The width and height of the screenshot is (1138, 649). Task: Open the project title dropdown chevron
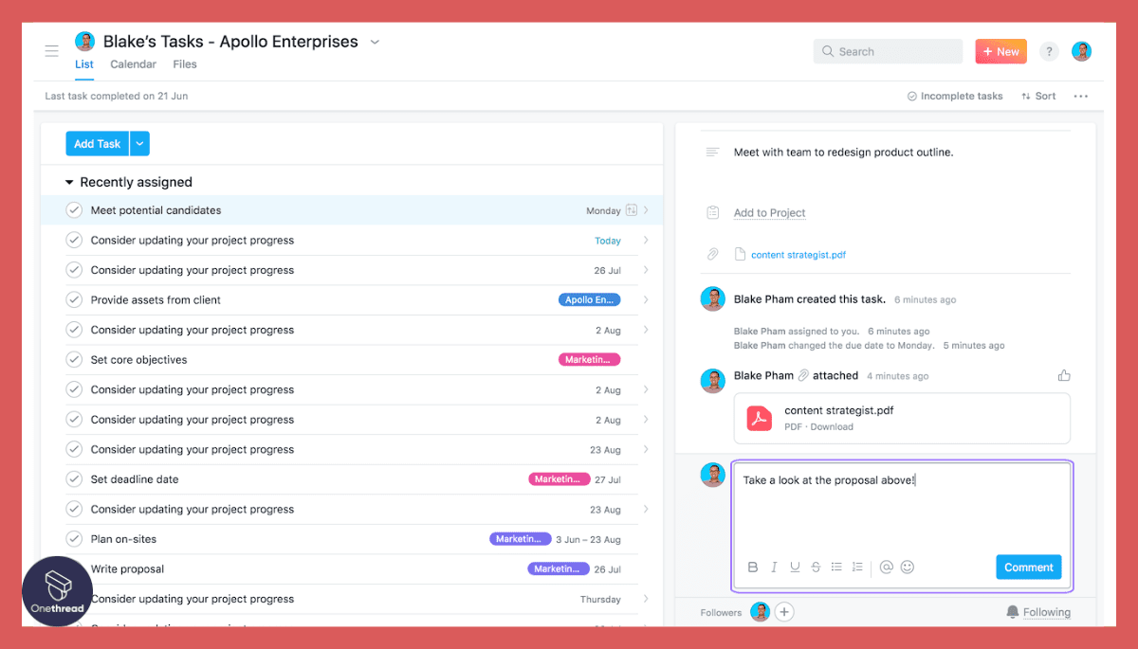point(375,42)
